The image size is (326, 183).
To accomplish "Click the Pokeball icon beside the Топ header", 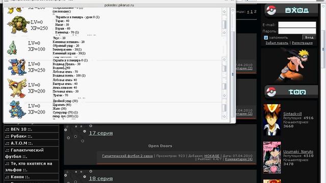I will point(271,91).
